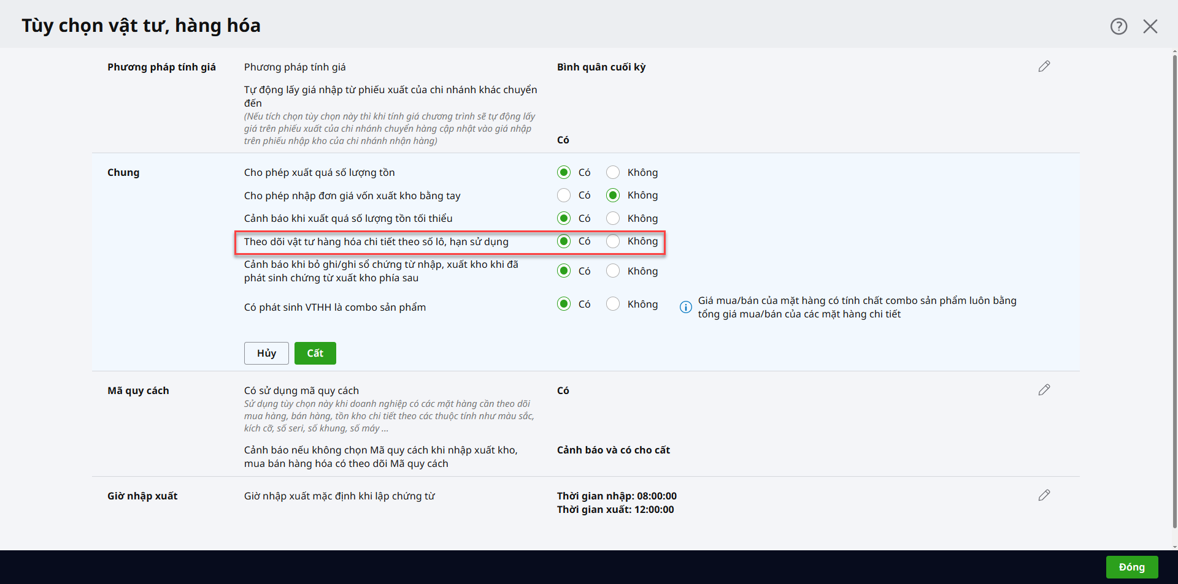
Task: Click the Đóng button at bottom
Action: [1131, 567]
